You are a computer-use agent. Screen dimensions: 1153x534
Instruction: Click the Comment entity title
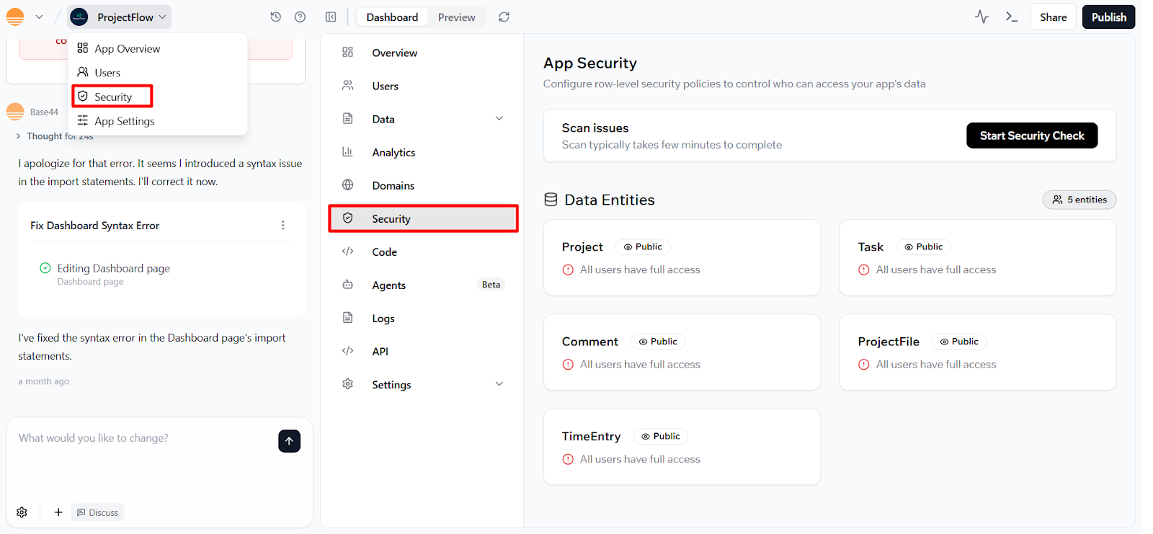590,342
